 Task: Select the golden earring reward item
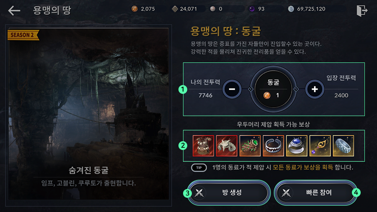point(320,146)
